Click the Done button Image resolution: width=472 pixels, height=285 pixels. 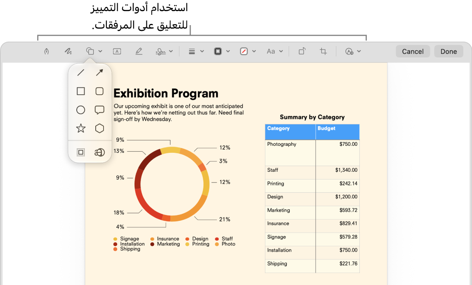pyautogui.click(x=448, y=51)
